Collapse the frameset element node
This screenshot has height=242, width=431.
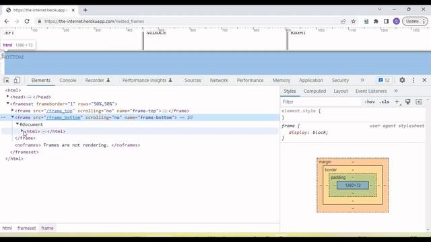pos(7,104)
